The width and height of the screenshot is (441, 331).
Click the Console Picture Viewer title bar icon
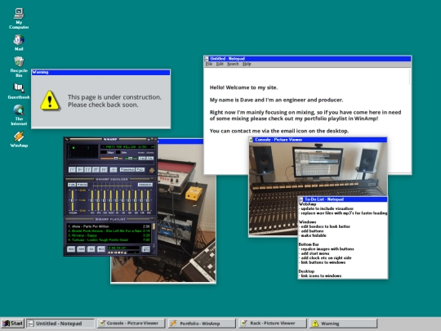point(252,140)
